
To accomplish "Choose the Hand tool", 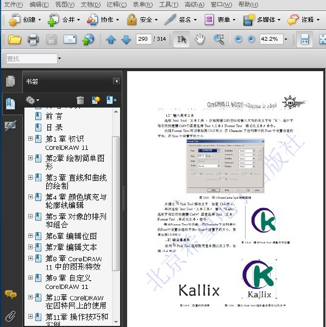I will pyautogui.click(x=199, y=39).
